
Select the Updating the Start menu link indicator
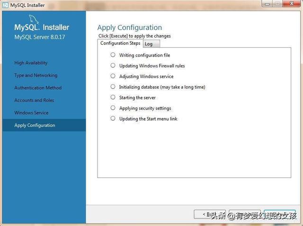click(x=113, y=118)
